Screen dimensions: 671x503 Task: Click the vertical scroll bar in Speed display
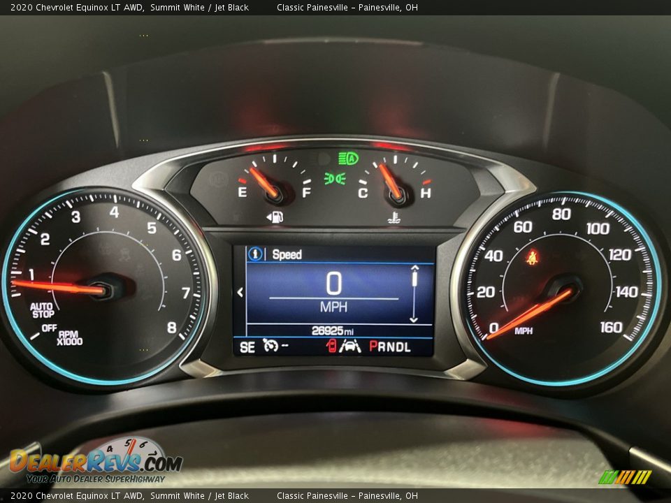click(x=414, y=293)
